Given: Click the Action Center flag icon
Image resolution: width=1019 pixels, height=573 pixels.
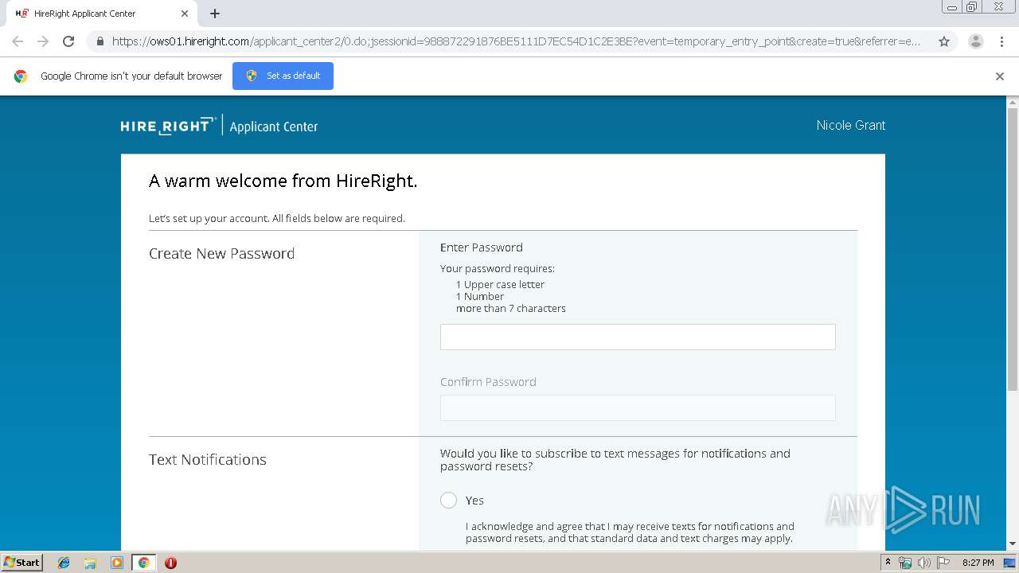Looking at the screenshot, I should pyautogui.click(x=942, y=563).
